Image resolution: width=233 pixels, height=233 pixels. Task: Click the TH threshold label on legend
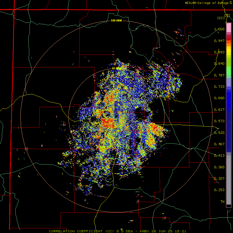(222, 202)
